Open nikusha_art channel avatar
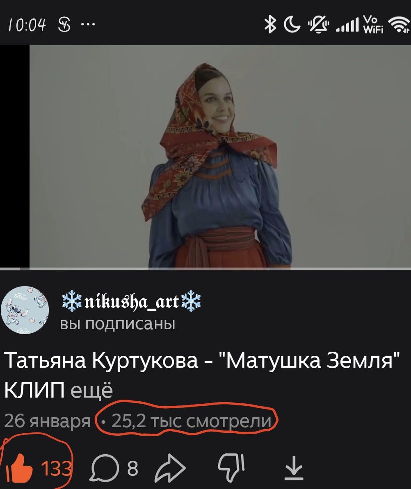Image resolution: width=411 pixels, height=489 pixels. coord(25,310)
